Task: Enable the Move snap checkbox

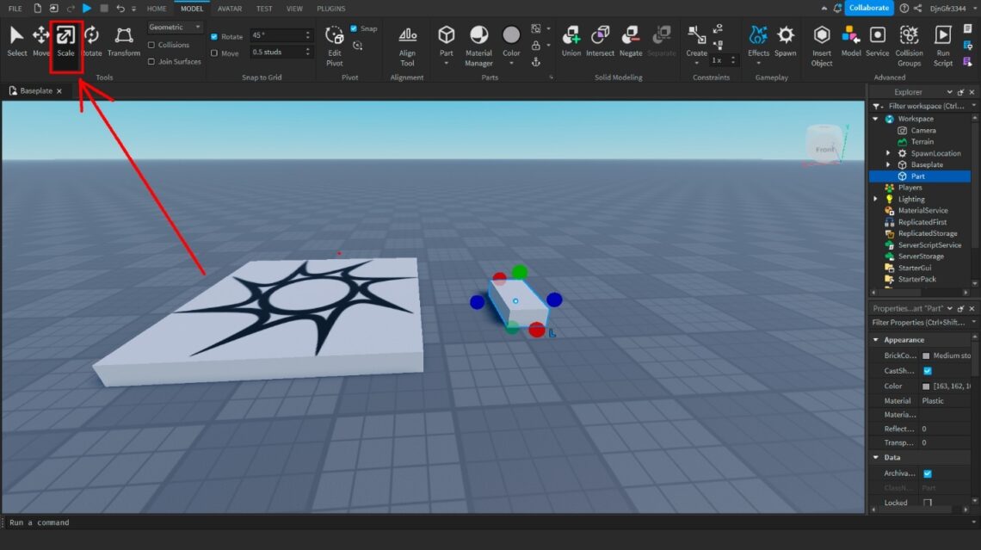Action: (x=214, y=53)
